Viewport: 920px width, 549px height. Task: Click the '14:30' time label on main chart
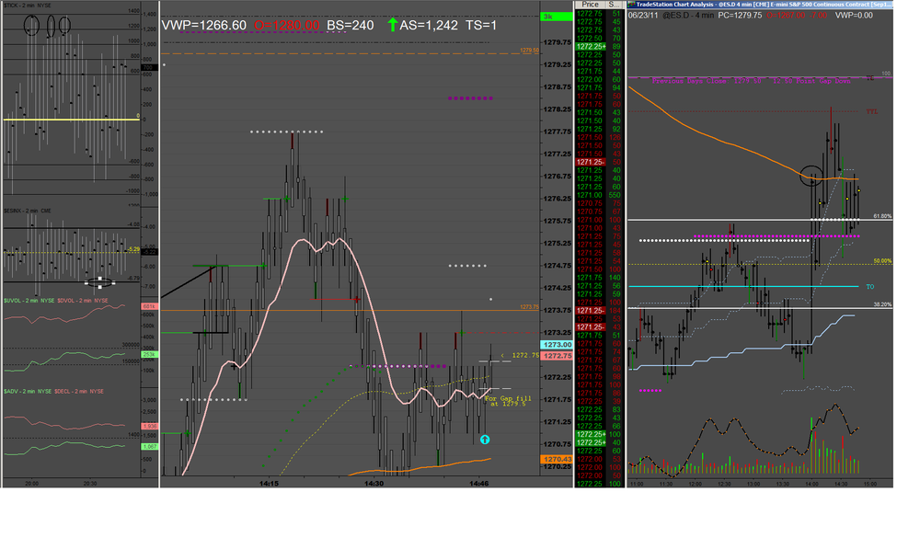coord(374,484)
